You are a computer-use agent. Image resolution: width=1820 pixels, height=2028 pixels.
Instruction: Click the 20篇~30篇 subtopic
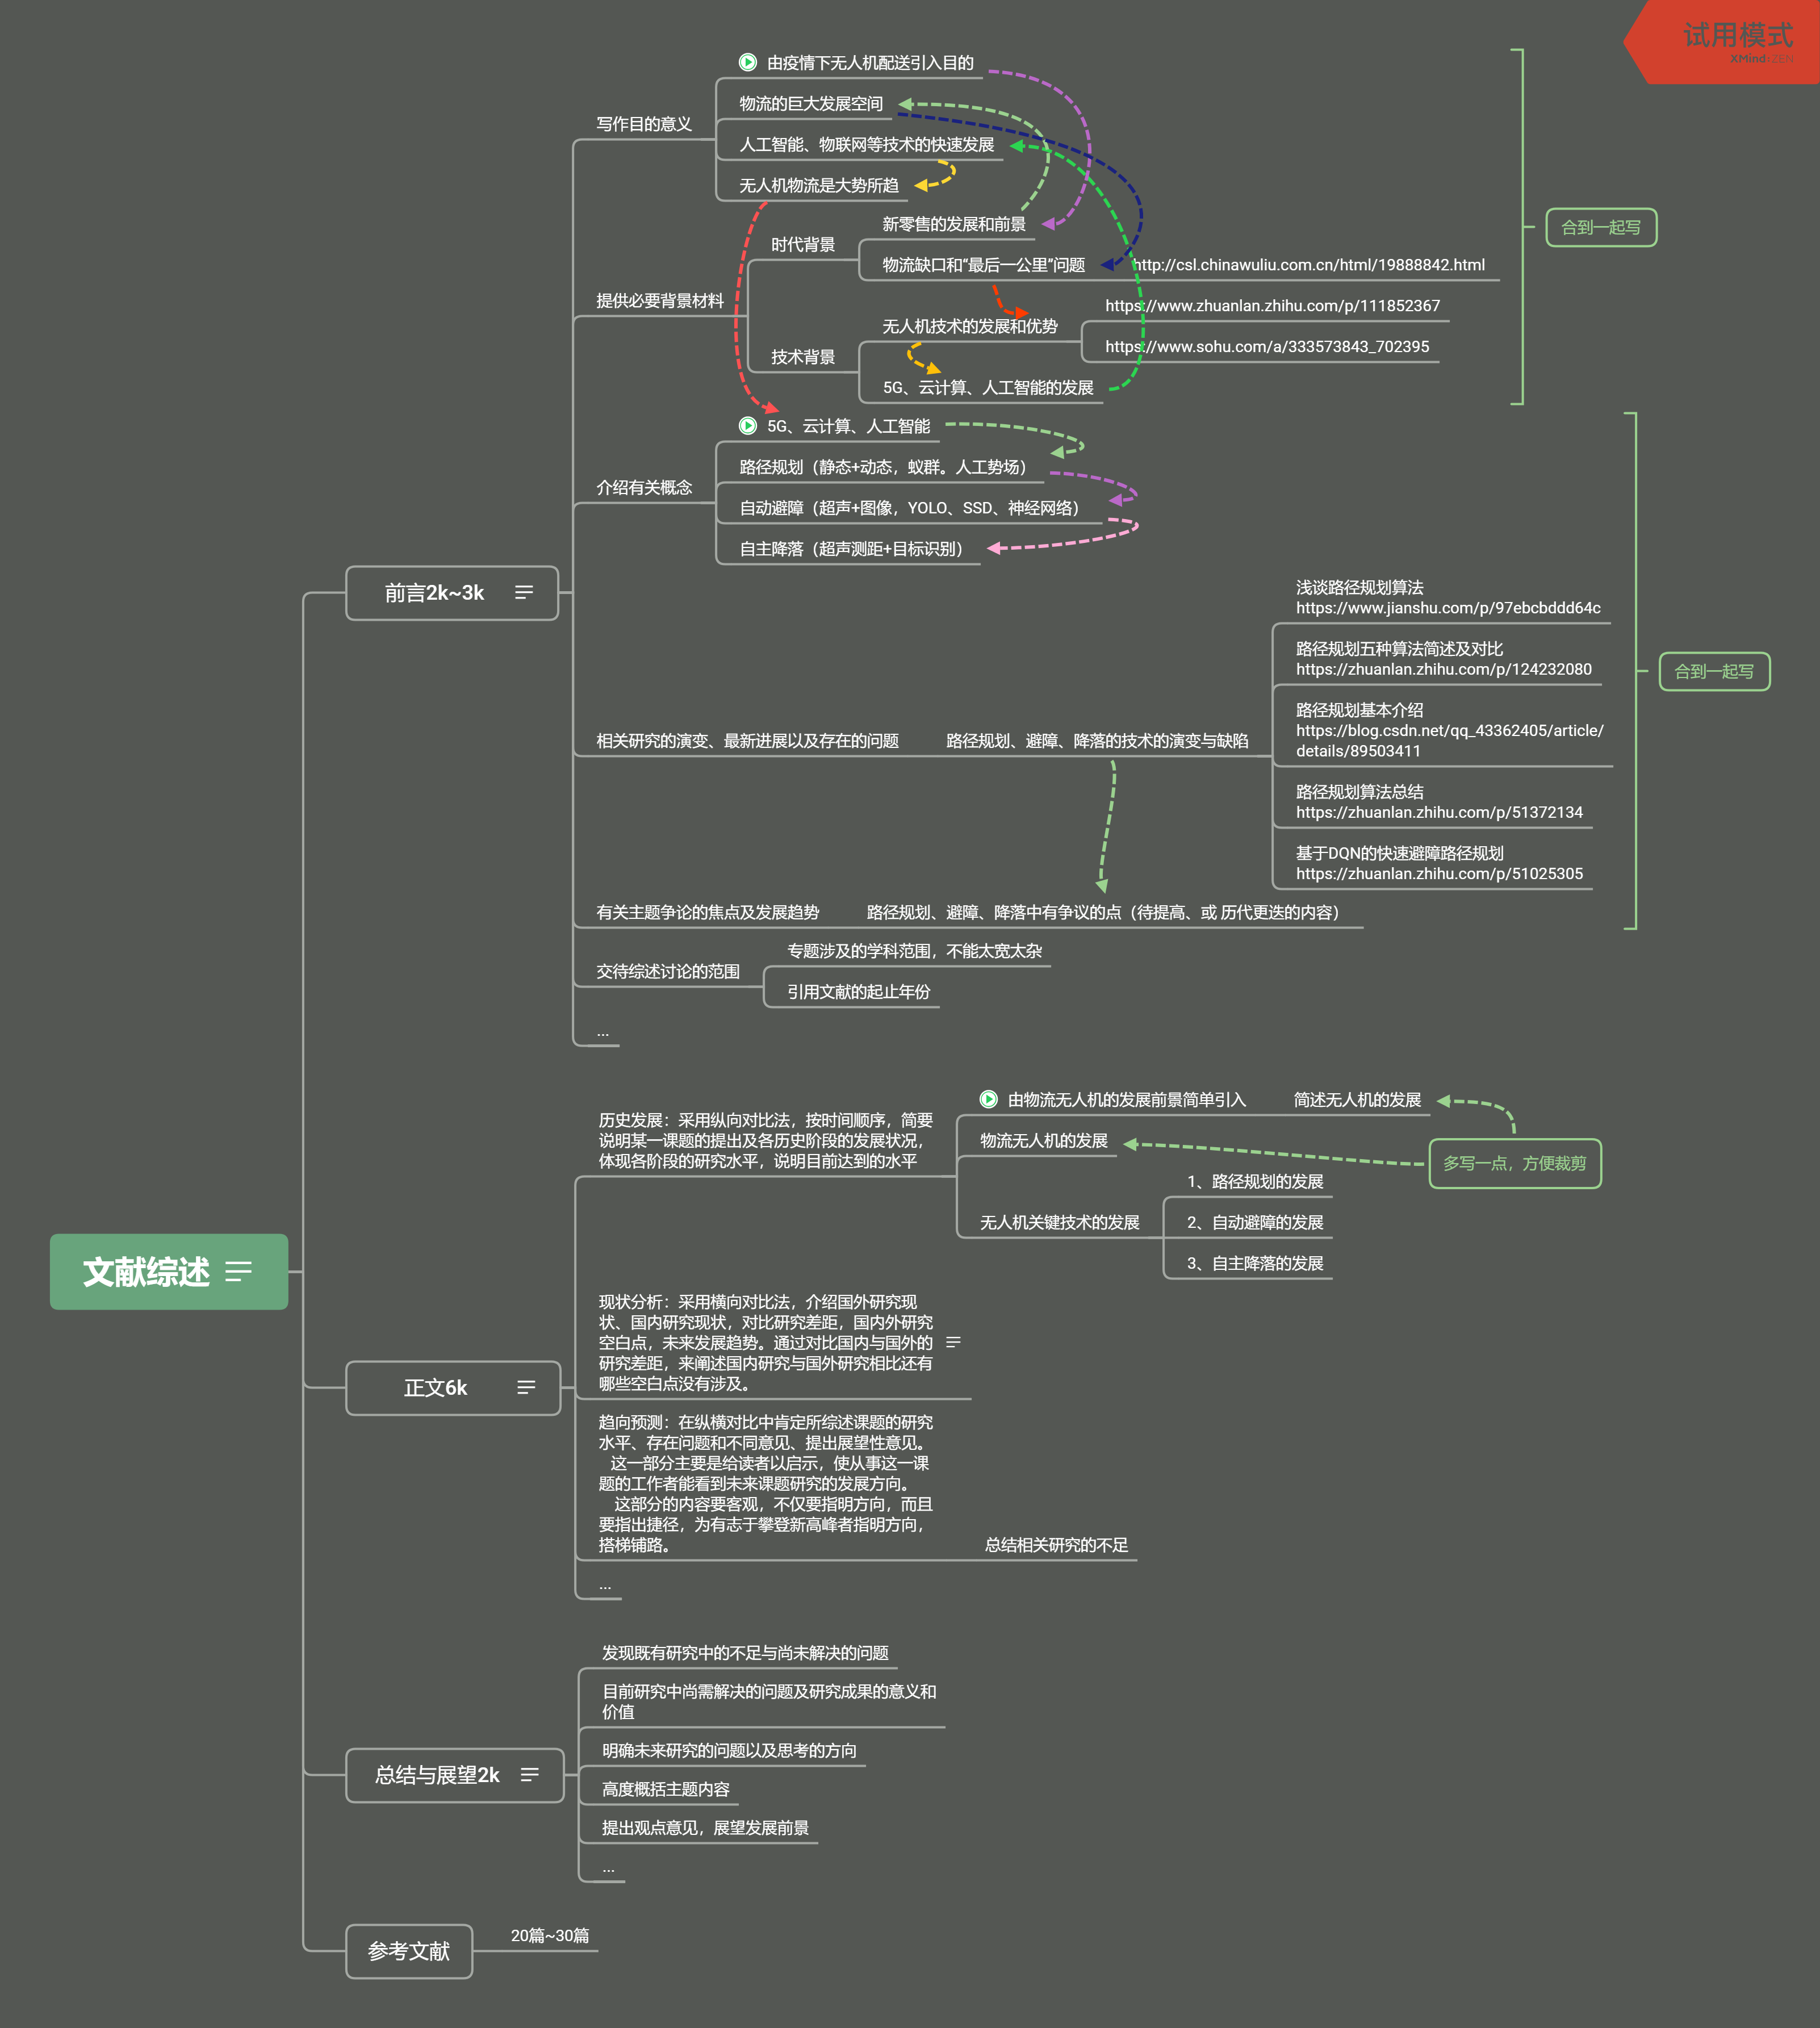click(x=549, y=1935)
